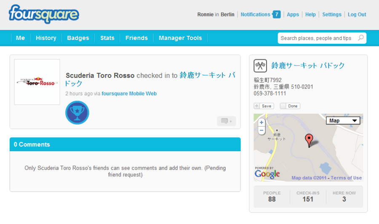Click Terms of Use on the map

(346, 178)
